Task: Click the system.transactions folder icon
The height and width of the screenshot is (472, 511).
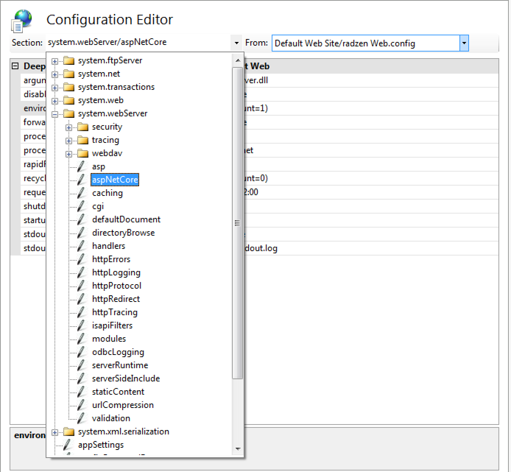Action: coord(69,87)
